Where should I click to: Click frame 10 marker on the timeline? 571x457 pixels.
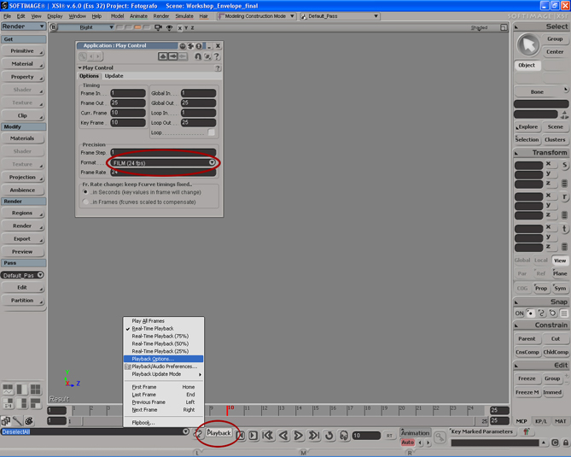[x=228, y=411]
